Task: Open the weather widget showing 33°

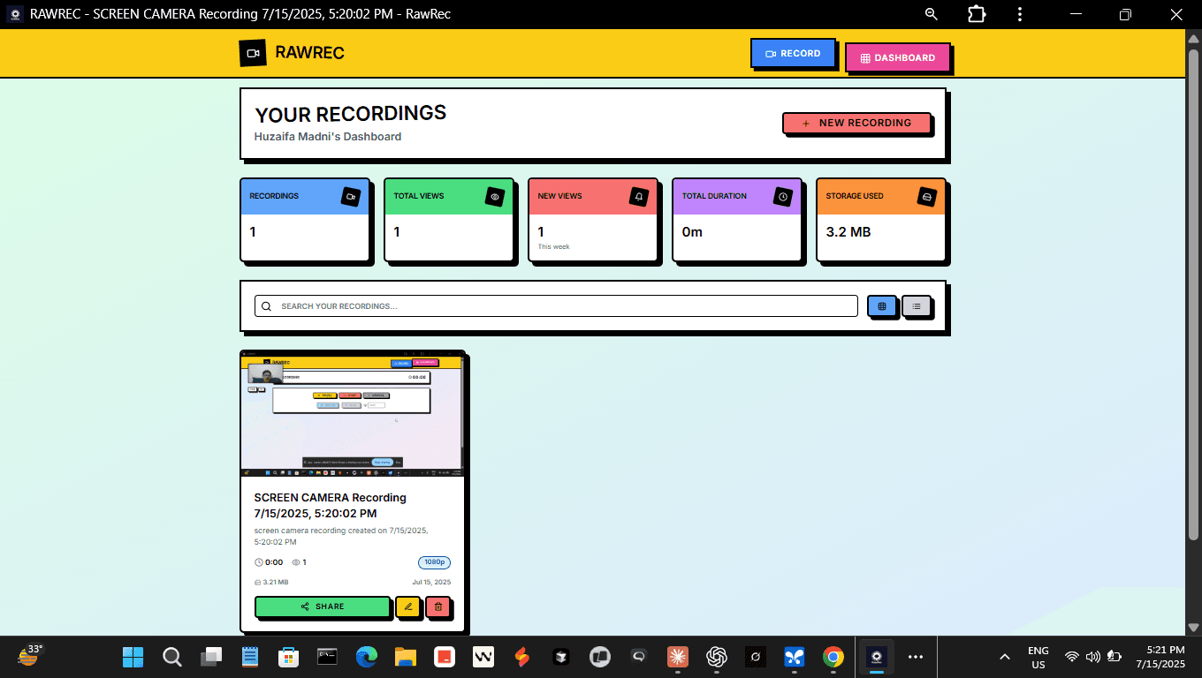Action: (30, 655)
